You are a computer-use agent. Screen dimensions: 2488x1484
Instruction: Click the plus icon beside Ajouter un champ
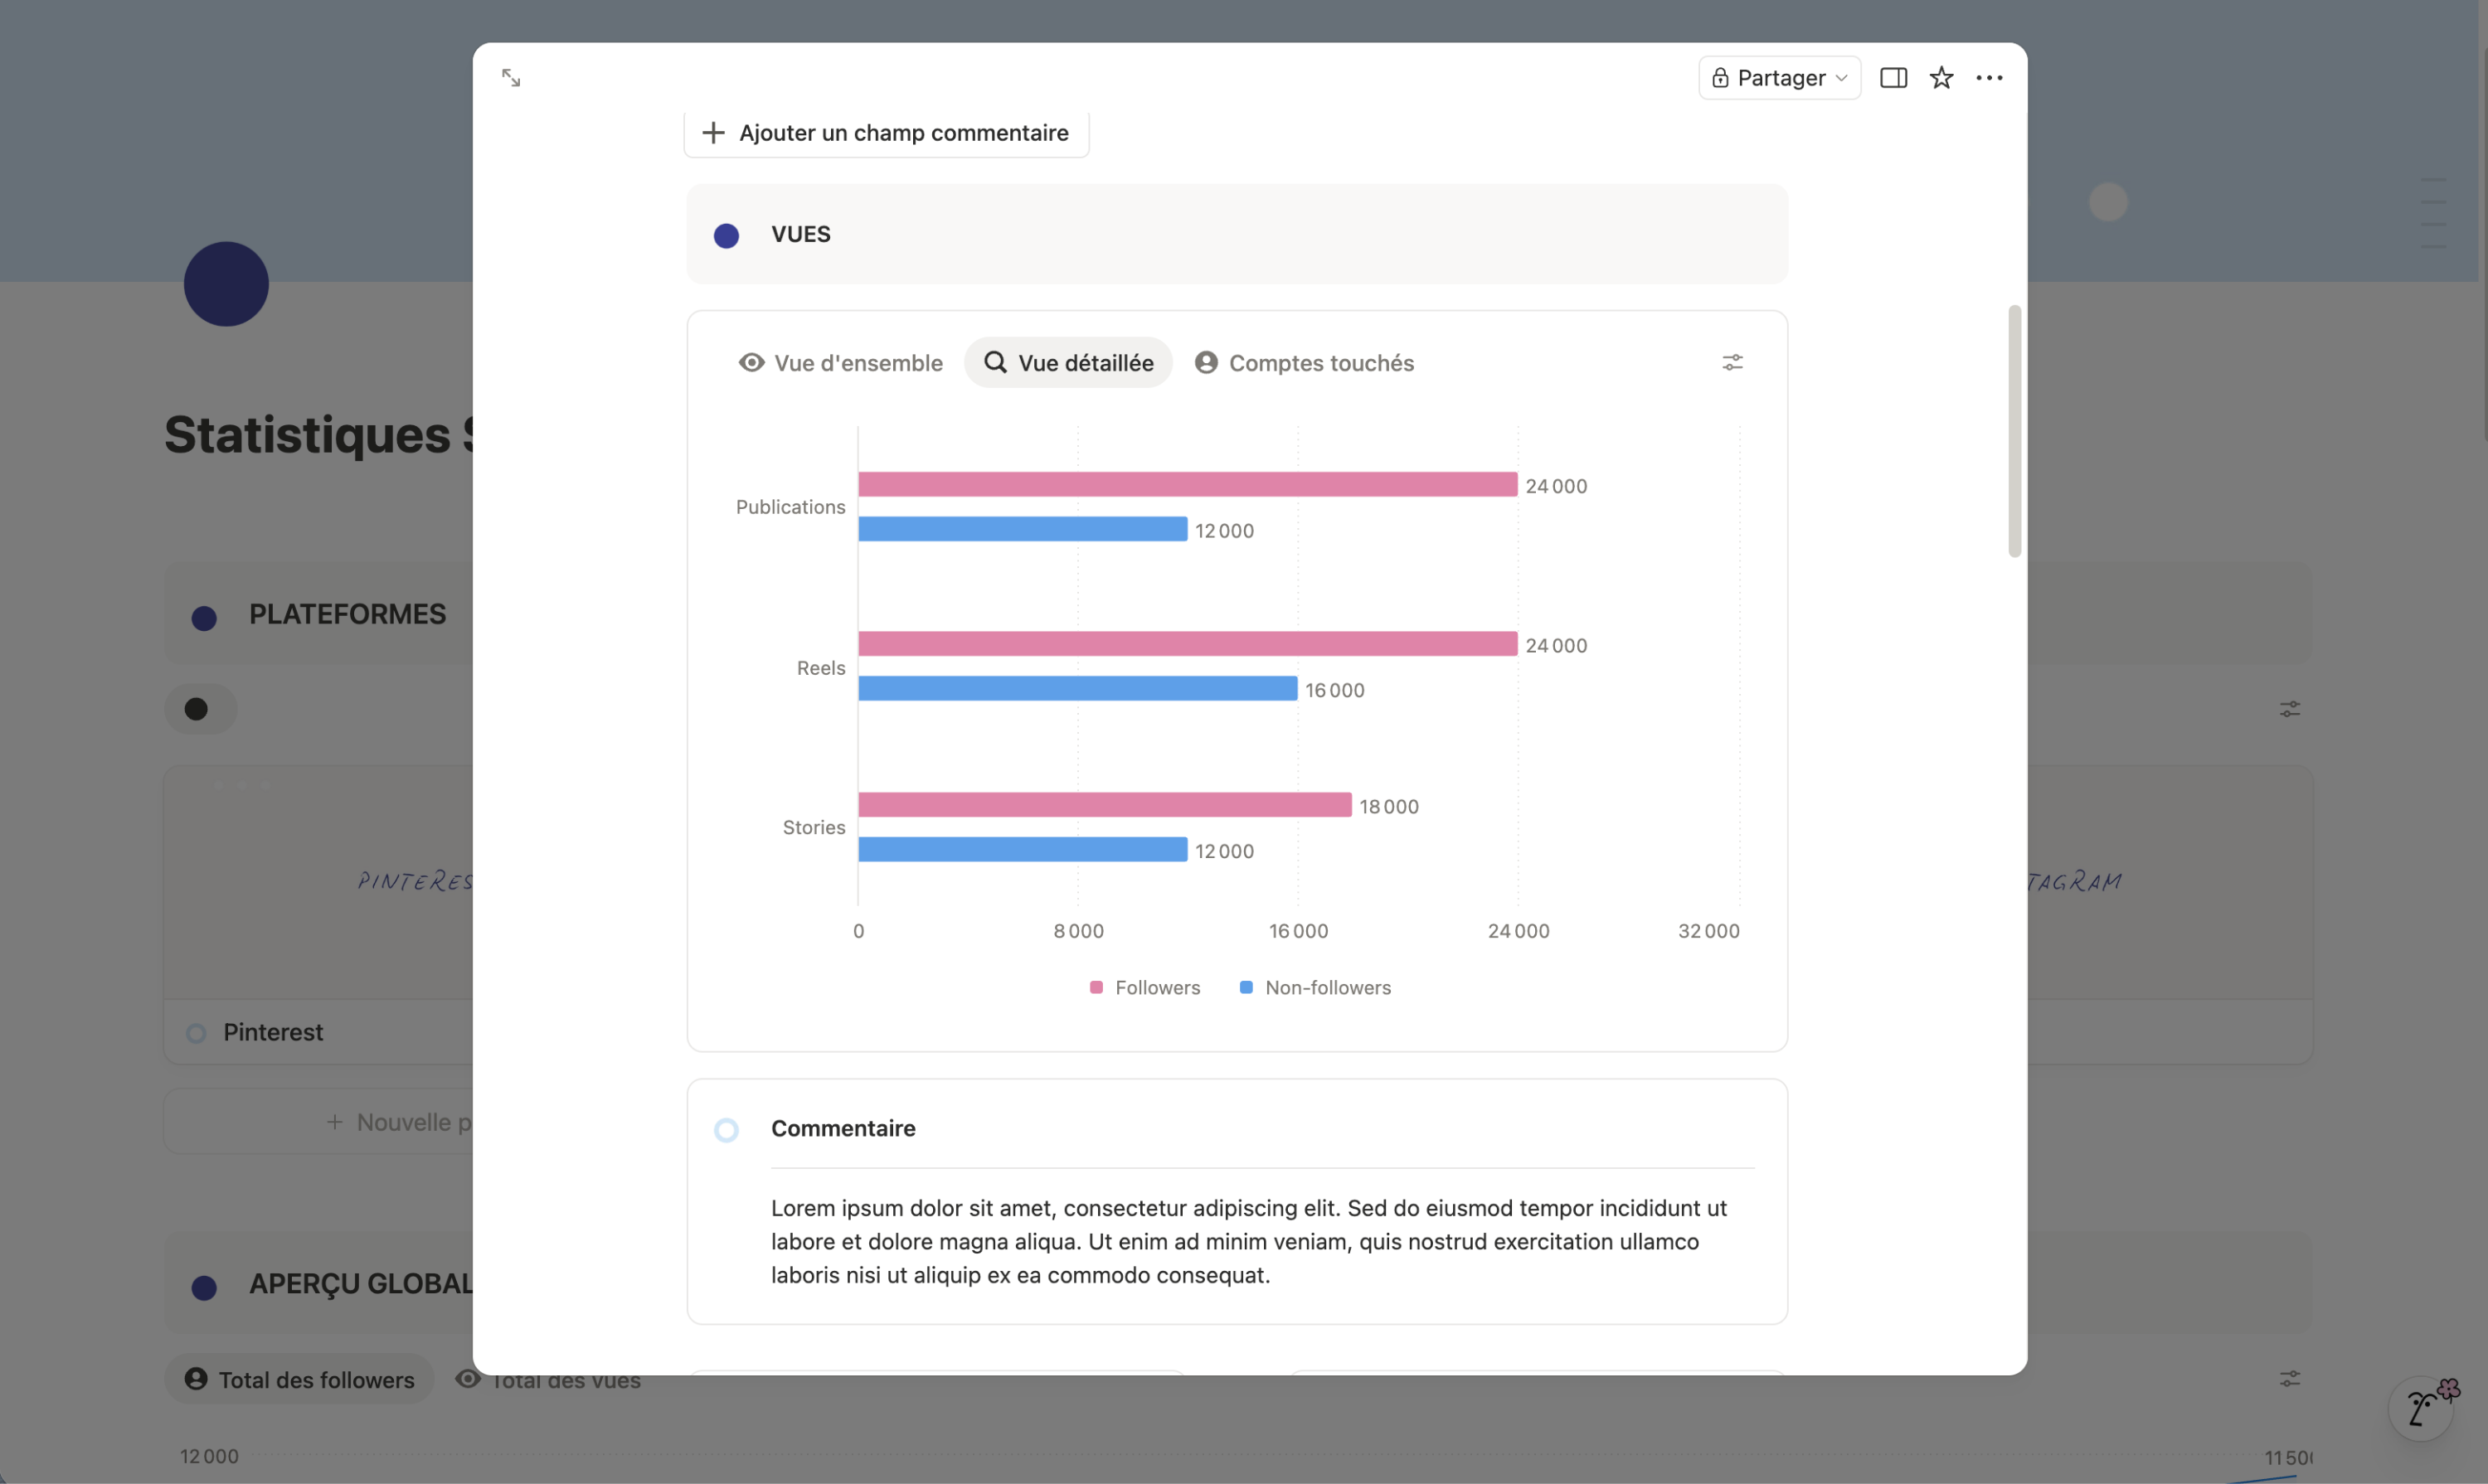click(713, 133)
